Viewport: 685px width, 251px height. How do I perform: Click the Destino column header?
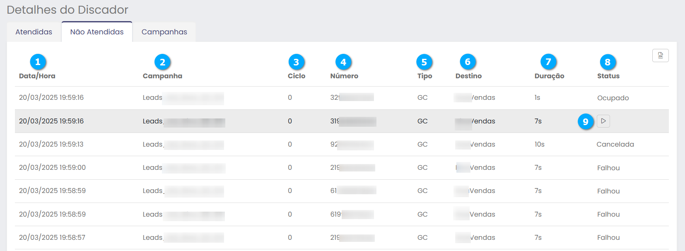point(468,76)
